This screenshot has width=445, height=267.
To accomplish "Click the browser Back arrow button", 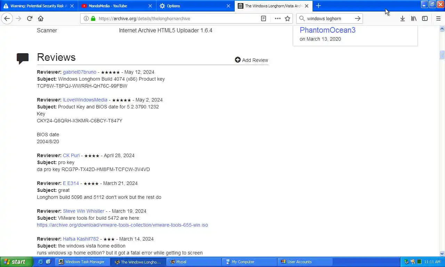I will [7, 18].
